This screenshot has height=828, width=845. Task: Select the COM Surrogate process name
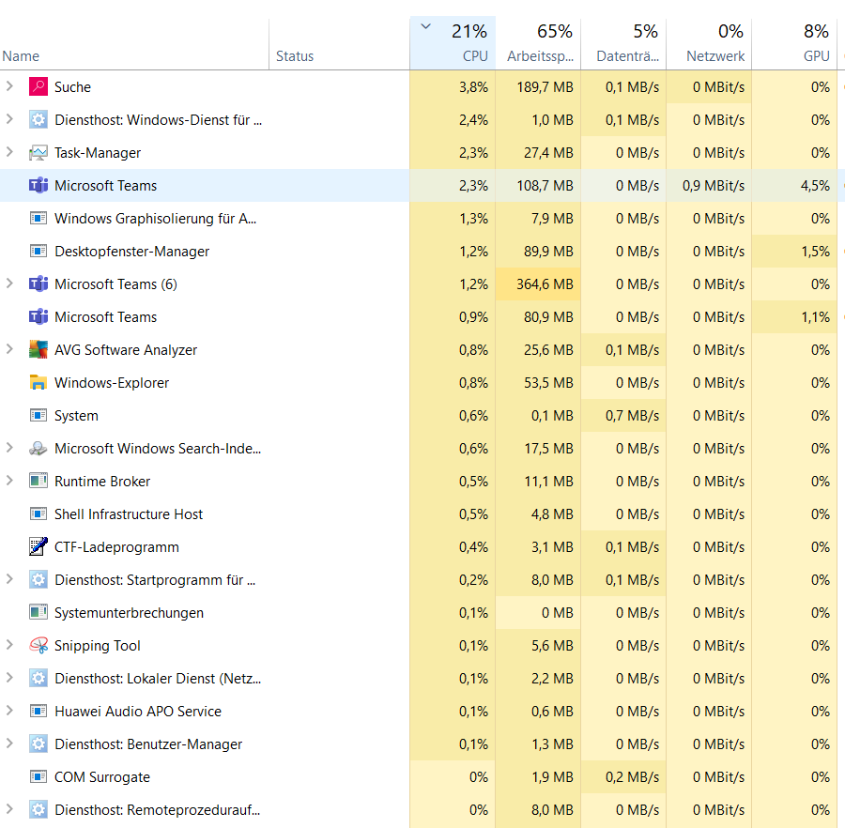click(101, 777)
